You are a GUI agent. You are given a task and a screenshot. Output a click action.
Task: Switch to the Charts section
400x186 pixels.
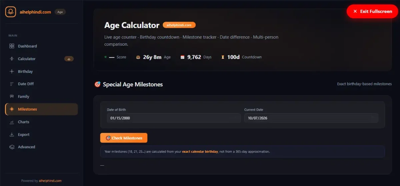42,122
